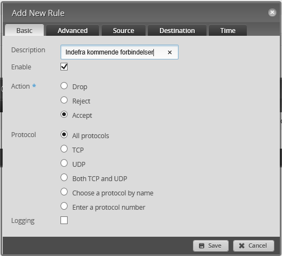Enable the Logging checkbox

(64, 220)
